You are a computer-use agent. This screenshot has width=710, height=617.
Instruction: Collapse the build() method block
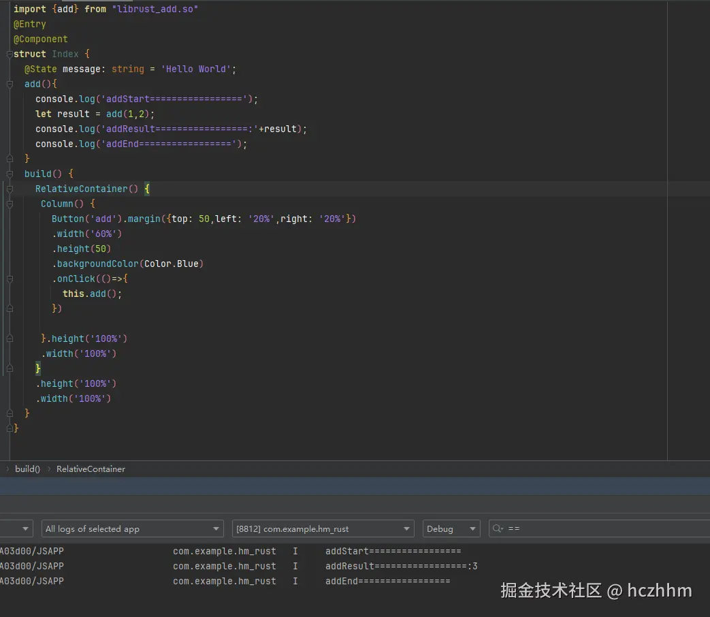pos(10,174)
